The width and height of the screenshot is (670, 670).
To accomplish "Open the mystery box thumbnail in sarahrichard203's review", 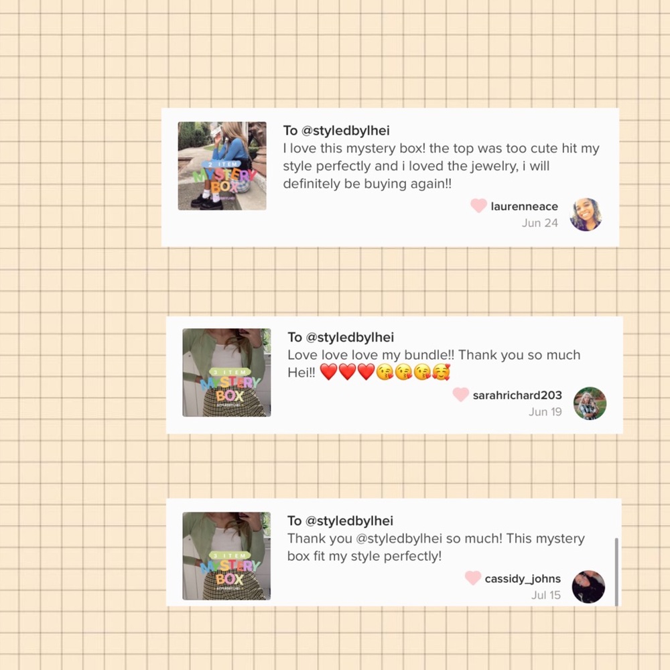I will [x=226, y=372].
